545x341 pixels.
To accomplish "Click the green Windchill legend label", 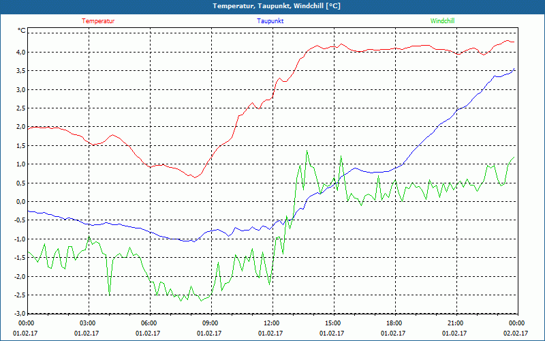I will pyautogui.click(x=442, y=21).
